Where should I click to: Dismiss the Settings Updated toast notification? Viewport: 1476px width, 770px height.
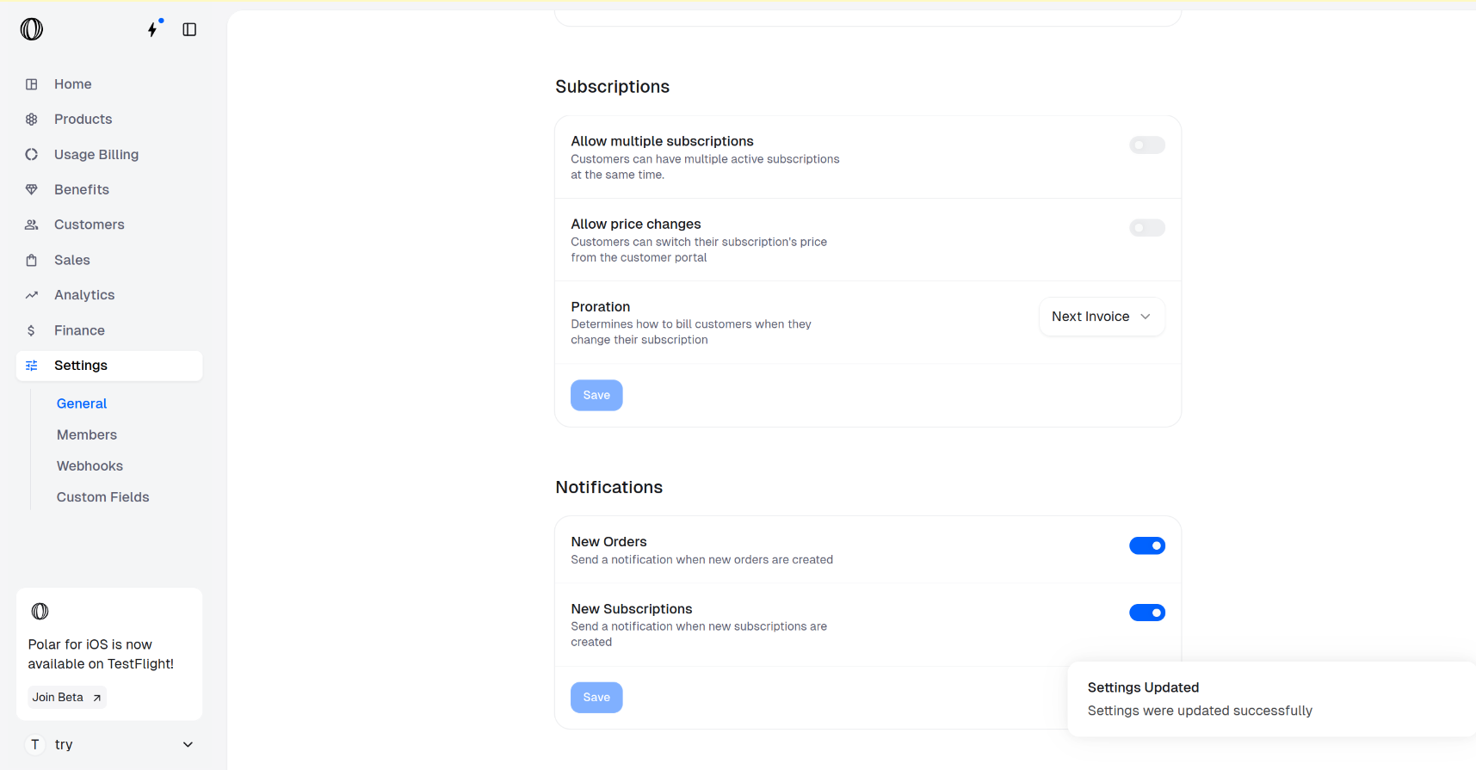pos(1270,699)
